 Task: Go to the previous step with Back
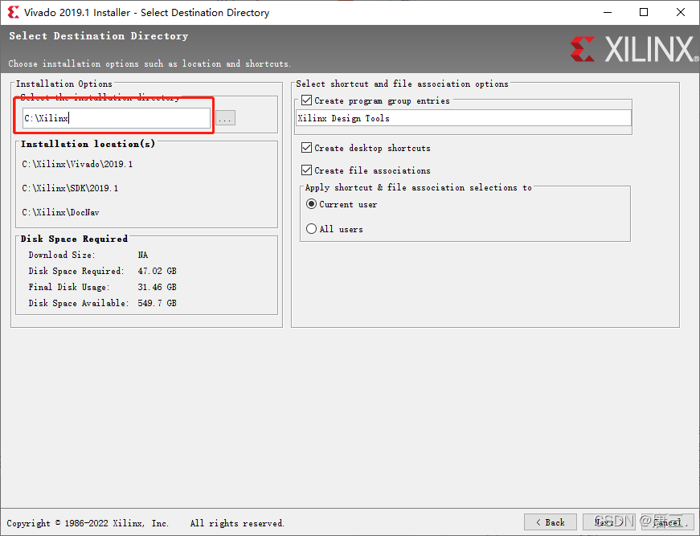[551, 522]
